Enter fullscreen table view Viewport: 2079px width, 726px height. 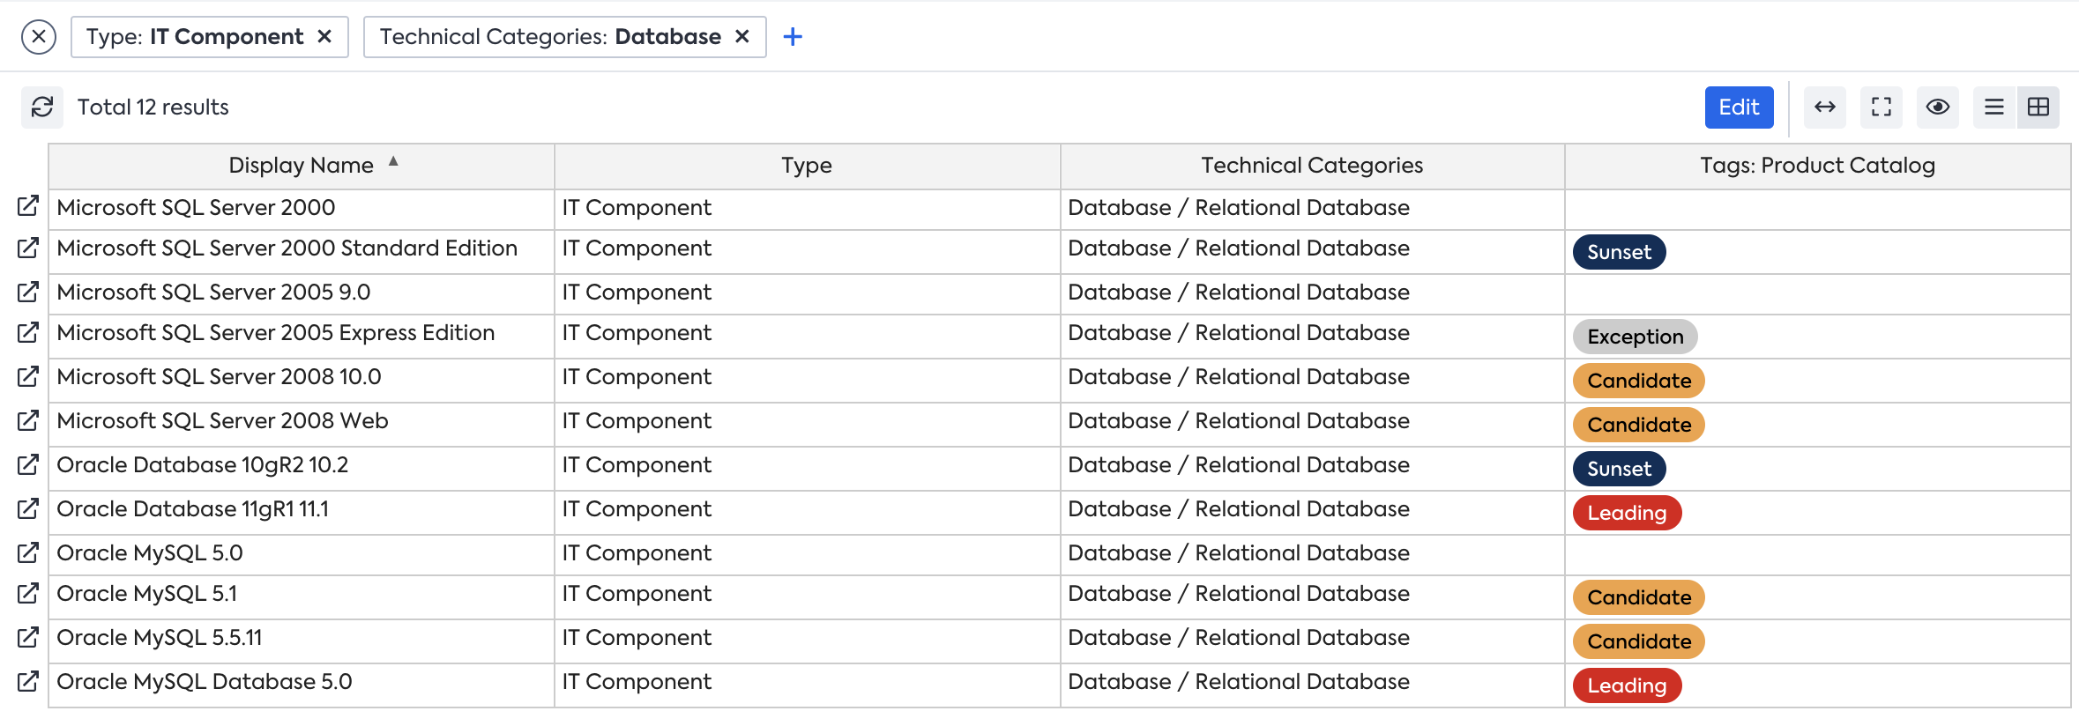1882,107
